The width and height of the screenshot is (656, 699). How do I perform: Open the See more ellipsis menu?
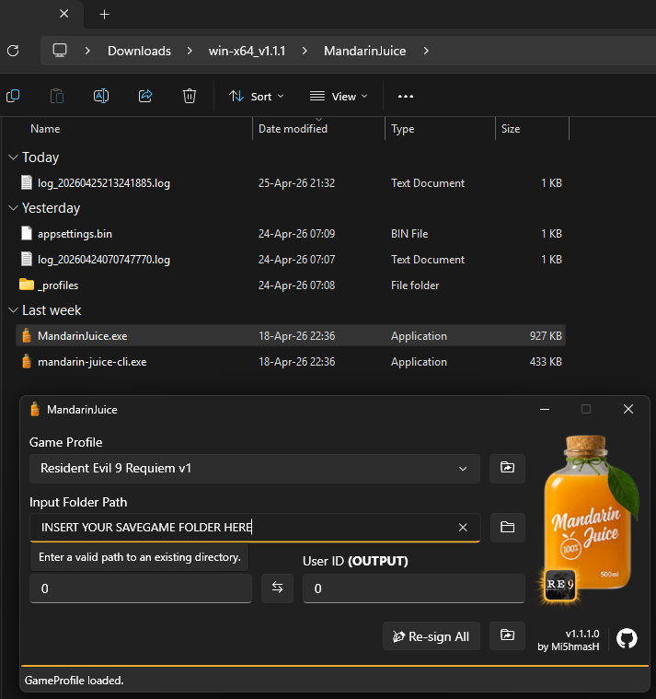tap(405, 97)
